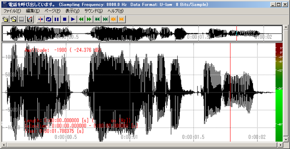The height and width of the screenshot is (149, 290).
Task: Click the open file folder icon
Action: click(5, 19)
